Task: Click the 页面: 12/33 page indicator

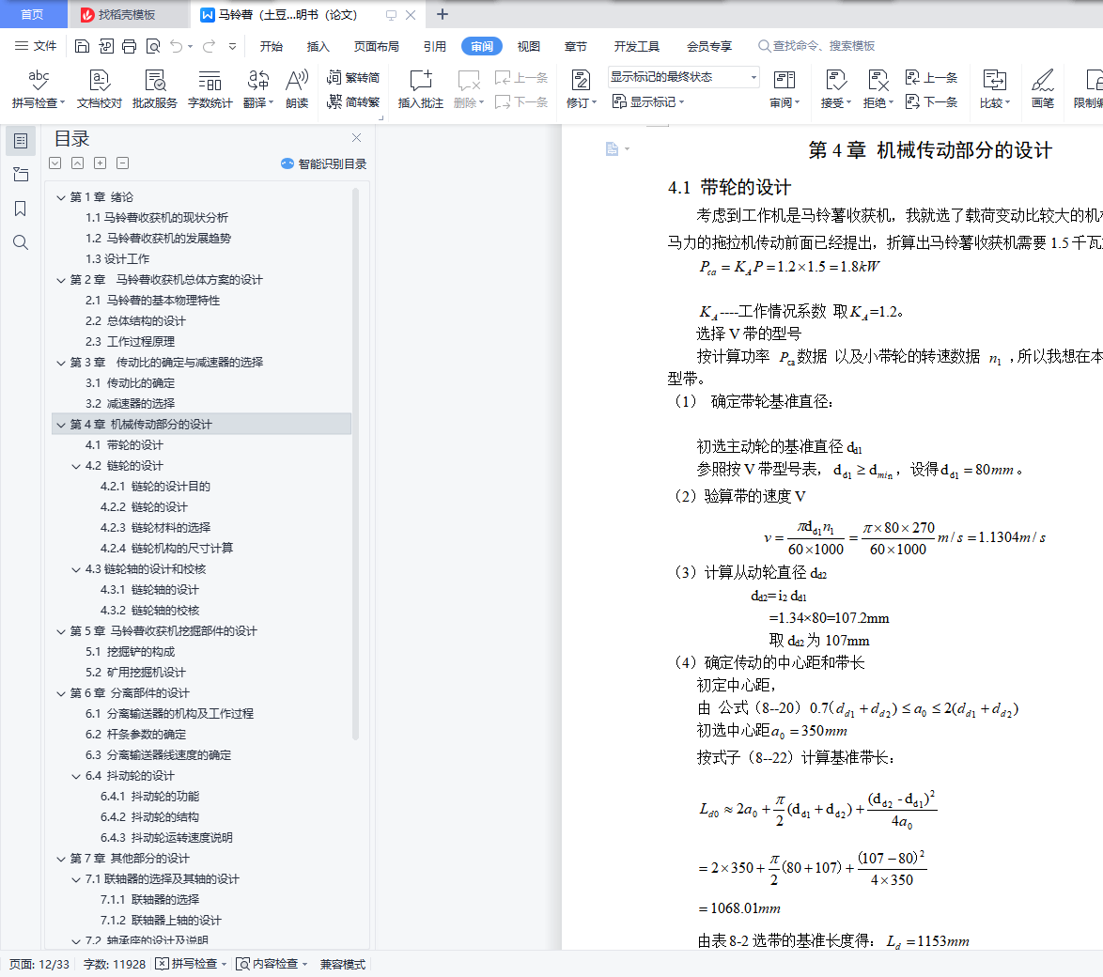Action: (39, 965)
